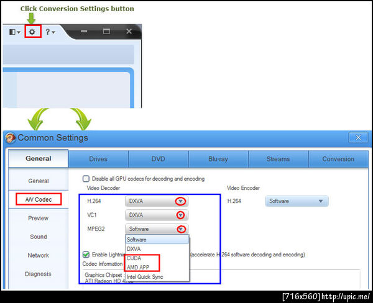This screenshot has width=373, height=303.
Task: Click the Video Encoder heading
Action: tap(243, 188)
